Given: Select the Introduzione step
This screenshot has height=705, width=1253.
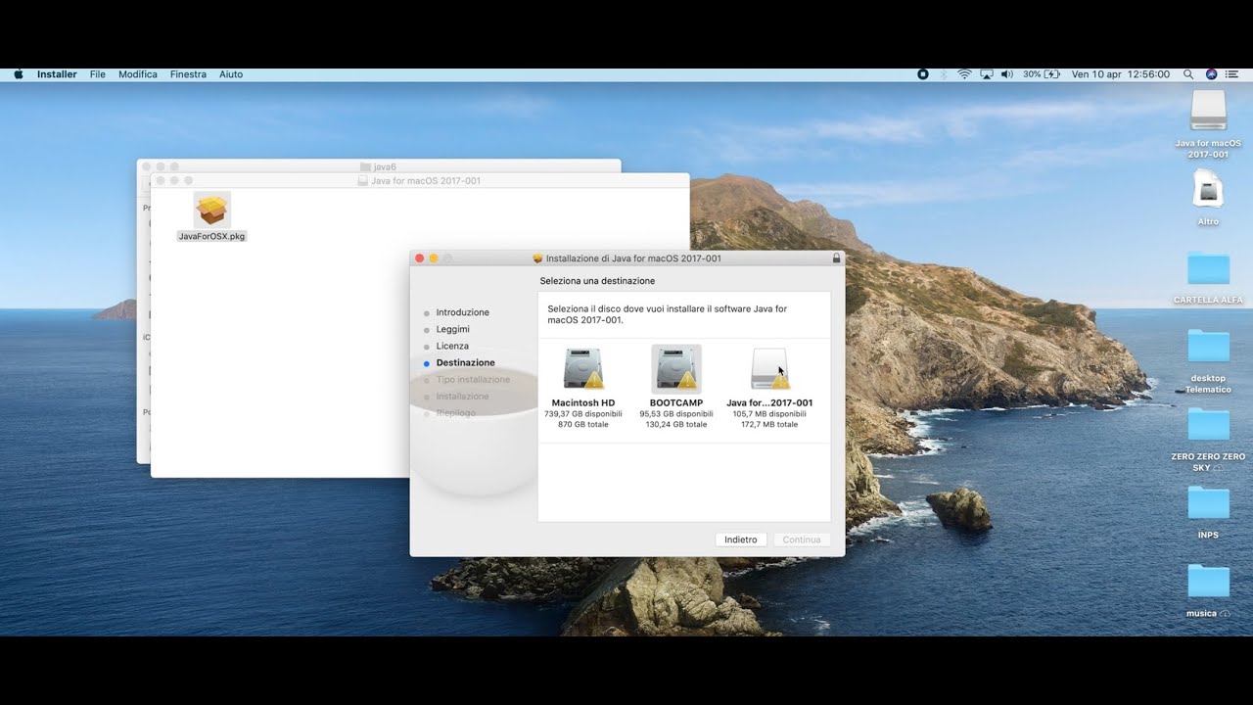Looking at the screenshot, I should click(x=462, y=312).
